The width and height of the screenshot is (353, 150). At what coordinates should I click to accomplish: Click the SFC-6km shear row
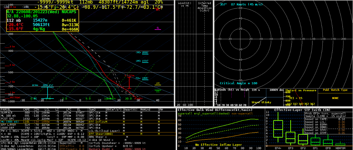pyautogui.click(x=132, y=124)
